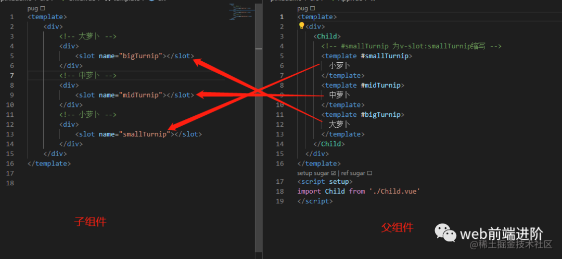Click the opening <template> tag on right line 1
Viewport: 562px width, 259px height.
pyautogui.click(x=317, y=17)
